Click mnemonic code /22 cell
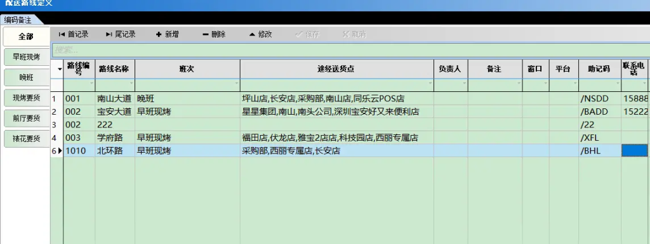This screenshot has width=650, height=244. click(600, 124)
